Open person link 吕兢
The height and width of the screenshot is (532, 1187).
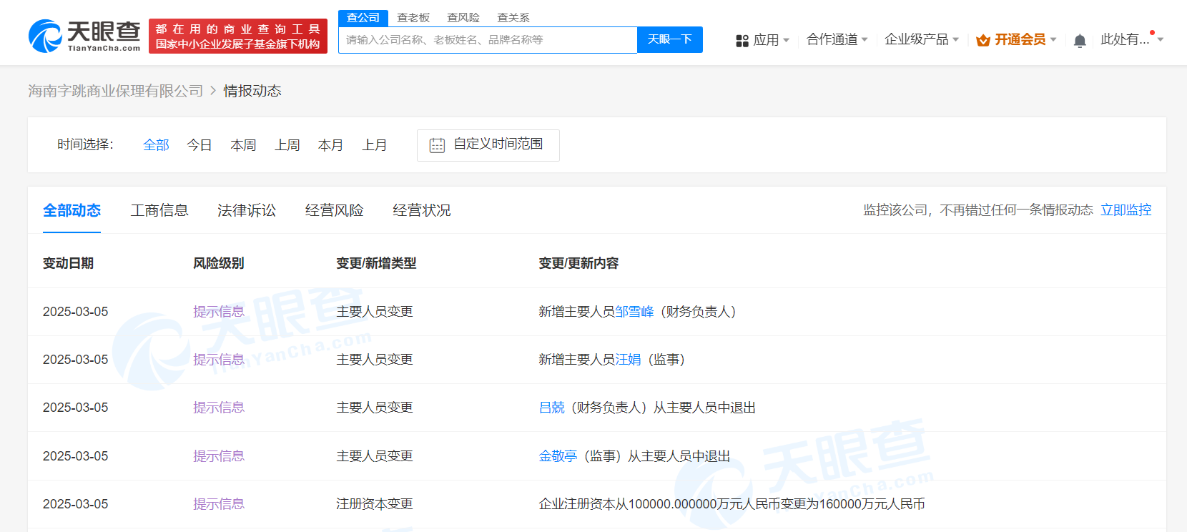552,408
